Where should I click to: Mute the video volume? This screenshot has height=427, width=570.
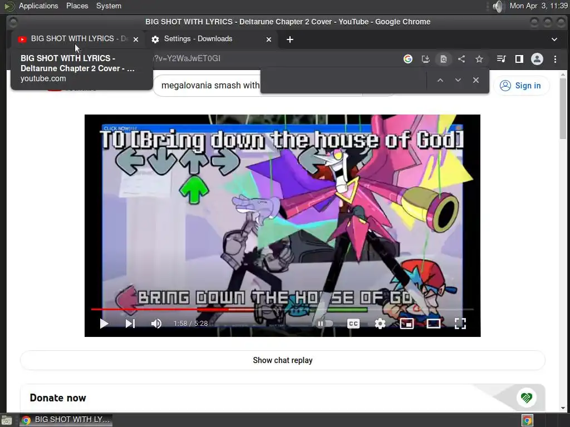[156, 323]
